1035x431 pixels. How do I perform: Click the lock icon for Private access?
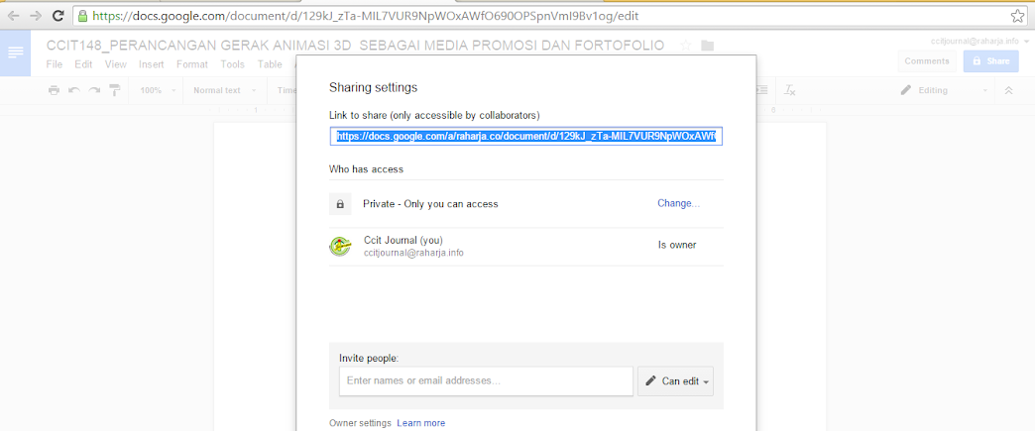point(340,204)
